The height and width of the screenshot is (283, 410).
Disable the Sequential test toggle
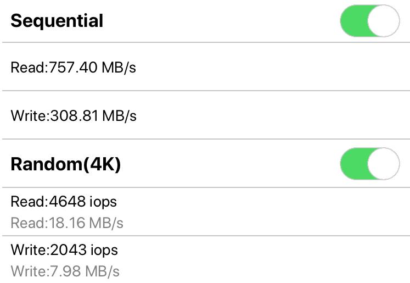[369, 21]
